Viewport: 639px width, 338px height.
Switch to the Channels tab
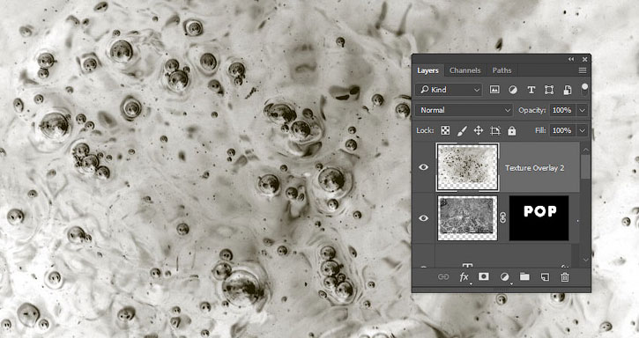465,70
